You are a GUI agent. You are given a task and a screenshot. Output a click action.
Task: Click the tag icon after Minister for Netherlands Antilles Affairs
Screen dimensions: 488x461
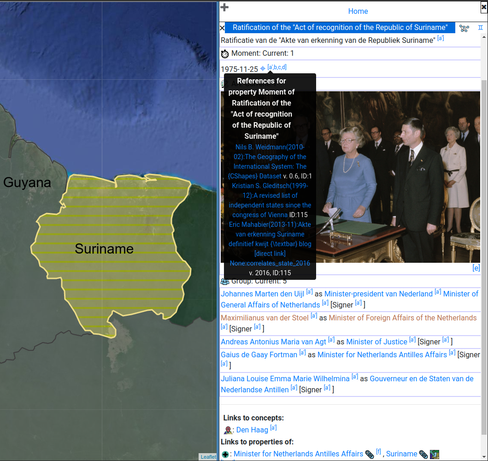(370, 455)
